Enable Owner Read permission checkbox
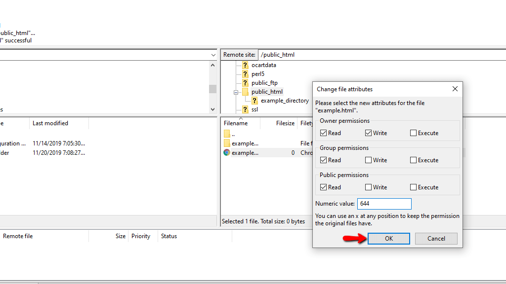The image size is (506, 284). point(323,133)
